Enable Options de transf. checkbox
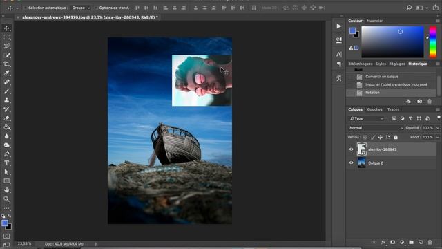Viewport: 442px width, 249px height. coord(96,8)
